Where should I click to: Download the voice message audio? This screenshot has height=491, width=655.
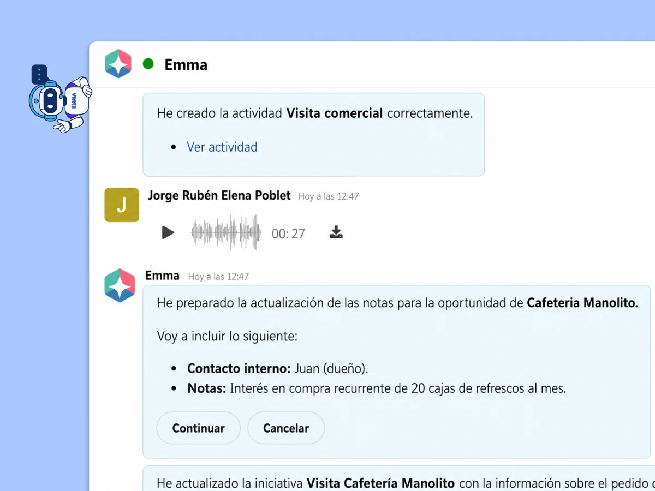point(336,232)
